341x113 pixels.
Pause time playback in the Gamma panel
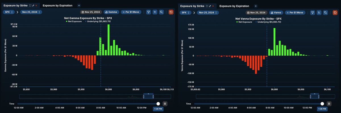165,104
